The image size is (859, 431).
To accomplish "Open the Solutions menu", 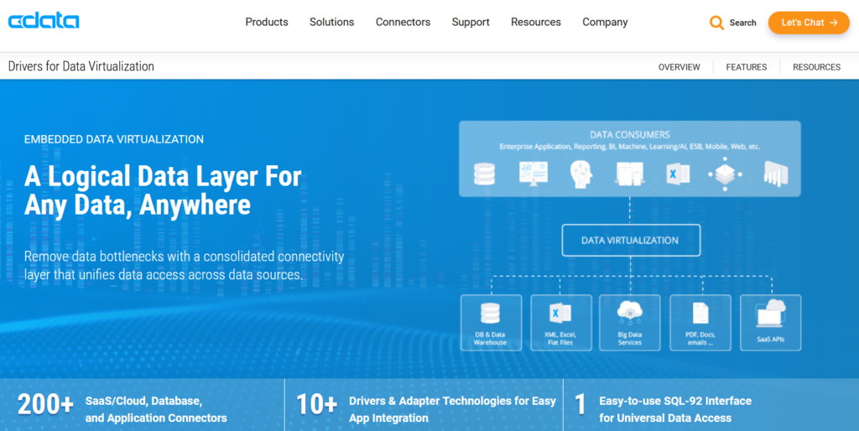I will [332, 23].
